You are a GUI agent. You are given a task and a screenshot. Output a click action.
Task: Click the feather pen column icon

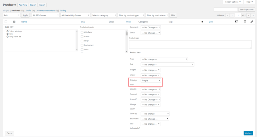(x=252, y=22)
